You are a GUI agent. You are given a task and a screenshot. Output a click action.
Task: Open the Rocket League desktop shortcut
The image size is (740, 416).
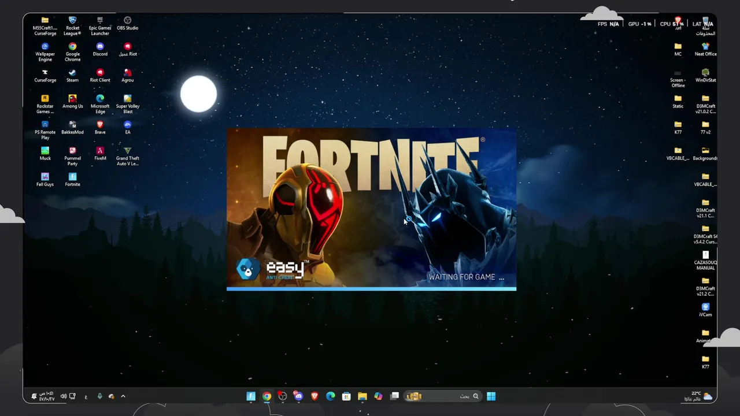click(x=72, y=26)
